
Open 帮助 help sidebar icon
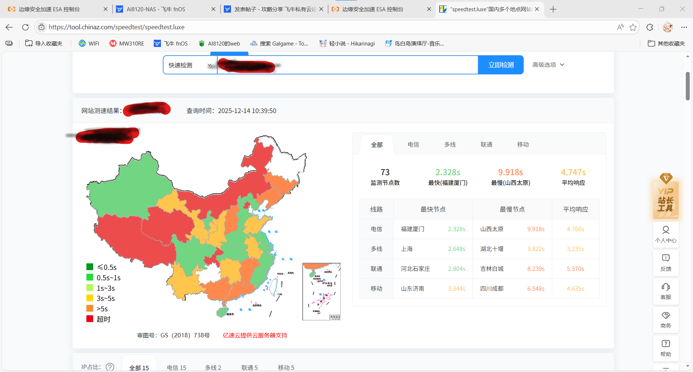click(666, 348)
